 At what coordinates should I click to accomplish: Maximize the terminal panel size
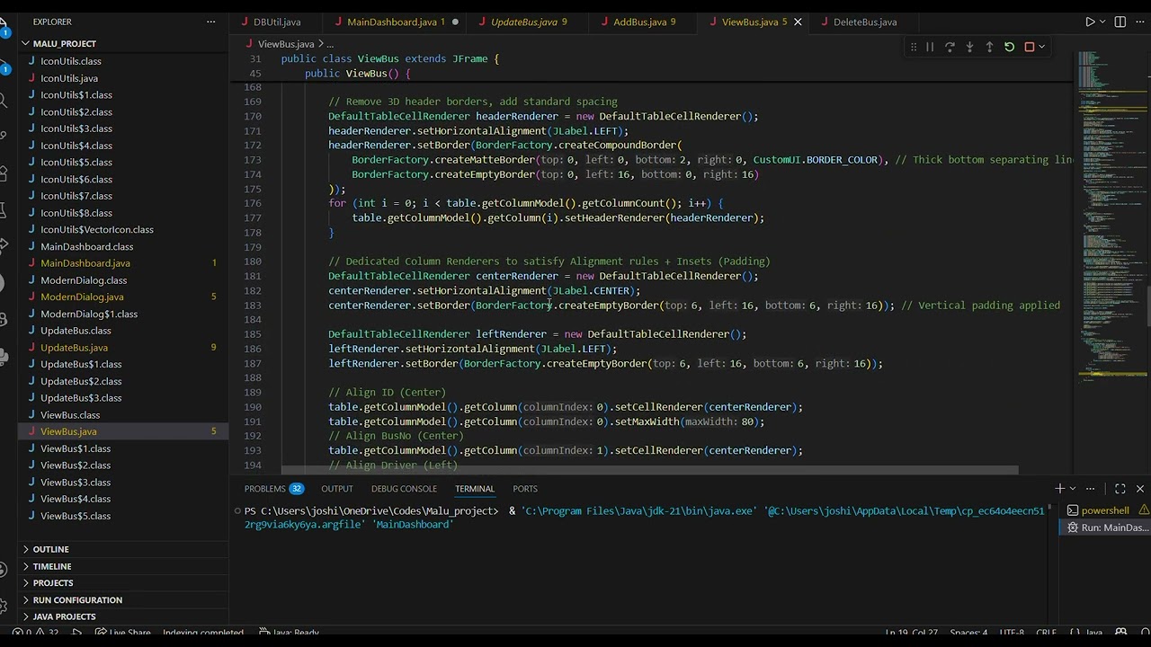point(1120,489)
